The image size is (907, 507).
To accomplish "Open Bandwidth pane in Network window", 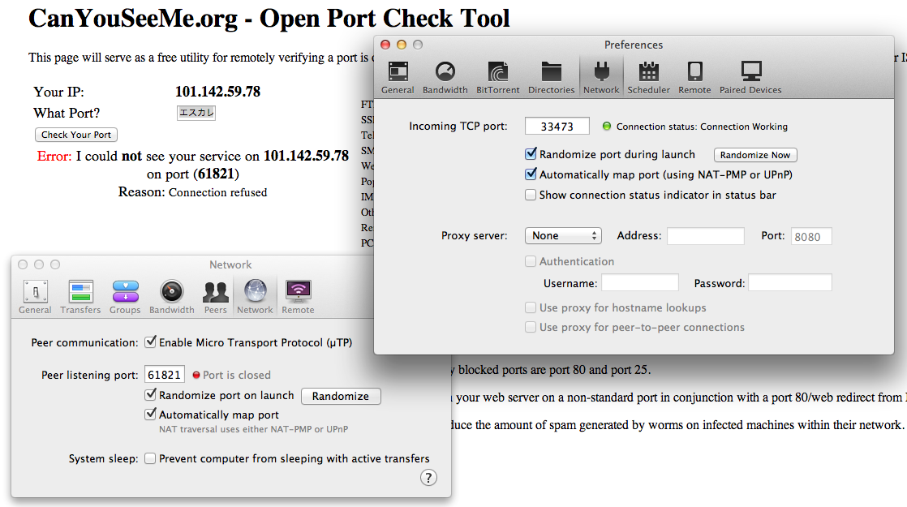I will pyautogui.click(x=172, y=297).
